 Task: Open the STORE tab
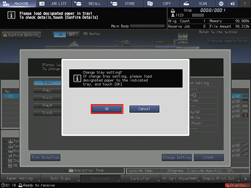126,3
